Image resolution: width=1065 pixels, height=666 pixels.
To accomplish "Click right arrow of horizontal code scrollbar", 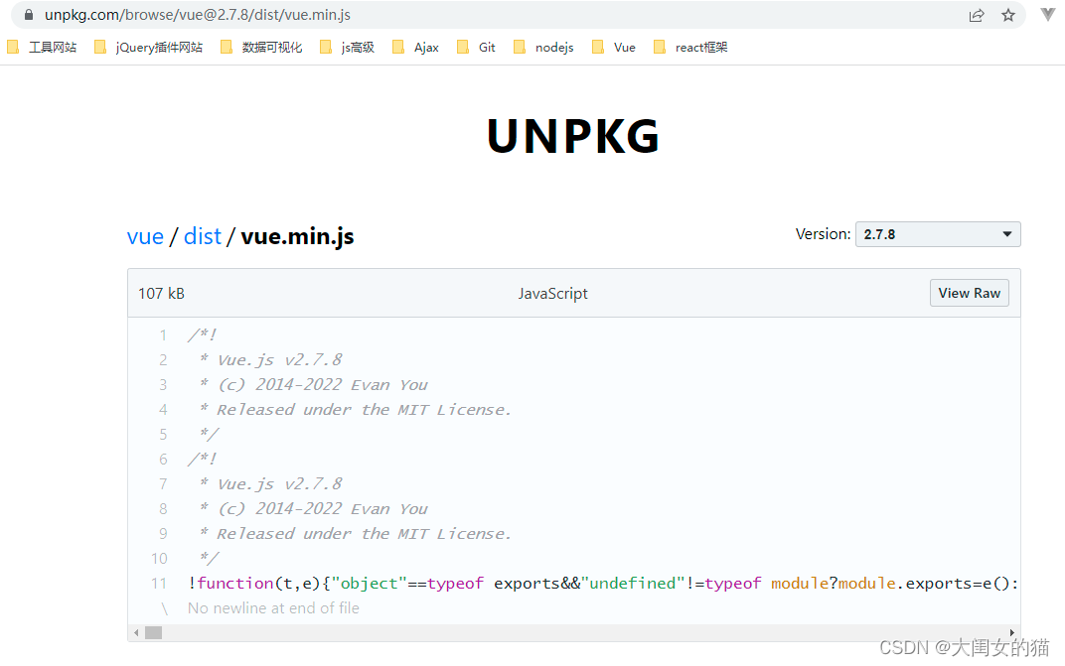I will (1012, 632).
